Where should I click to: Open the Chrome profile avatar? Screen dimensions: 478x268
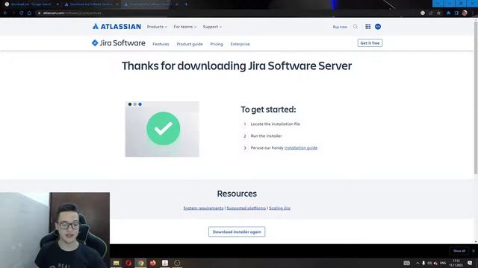465,13
